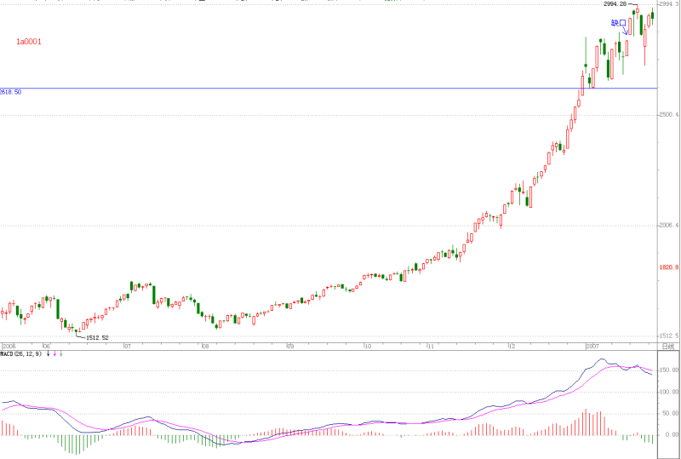Screen dimensions: 681x459
Task: Click the blue MACD line arrow icon
Action: point(49,354)
